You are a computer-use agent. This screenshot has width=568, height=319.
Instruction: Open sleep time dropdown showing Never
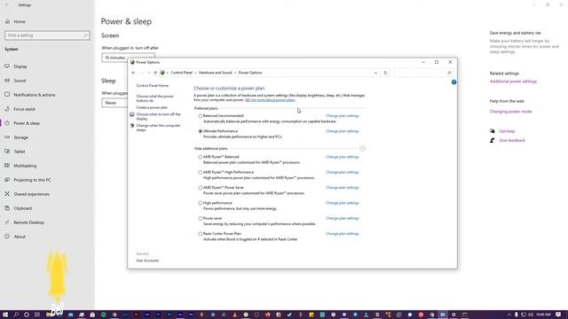pos(114,103)
